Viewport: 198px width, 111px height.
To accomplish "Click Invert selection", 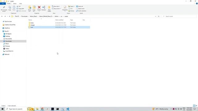I will [x=81, y=11].
